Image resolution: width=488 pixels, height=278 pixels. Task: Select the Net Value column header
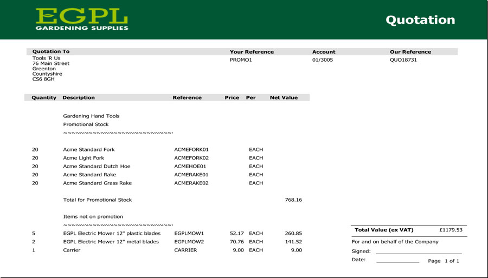pos(284,98)
